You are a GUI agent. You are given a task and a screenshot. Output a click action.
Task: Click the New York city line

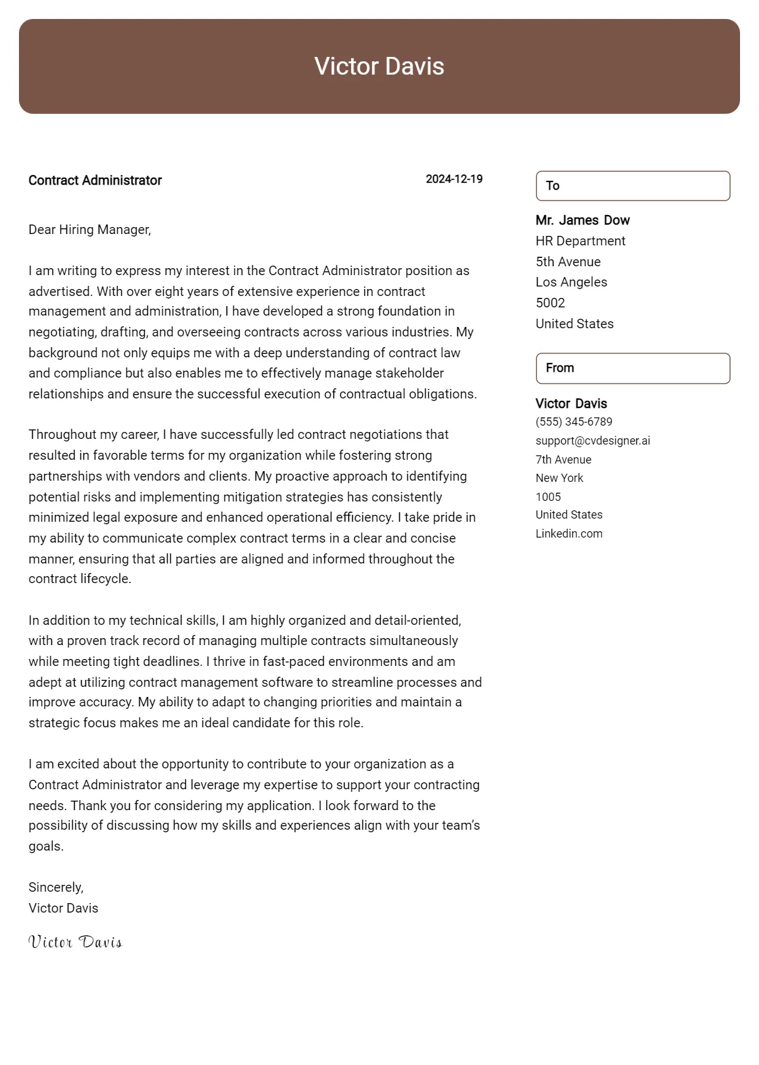(559, 478)
